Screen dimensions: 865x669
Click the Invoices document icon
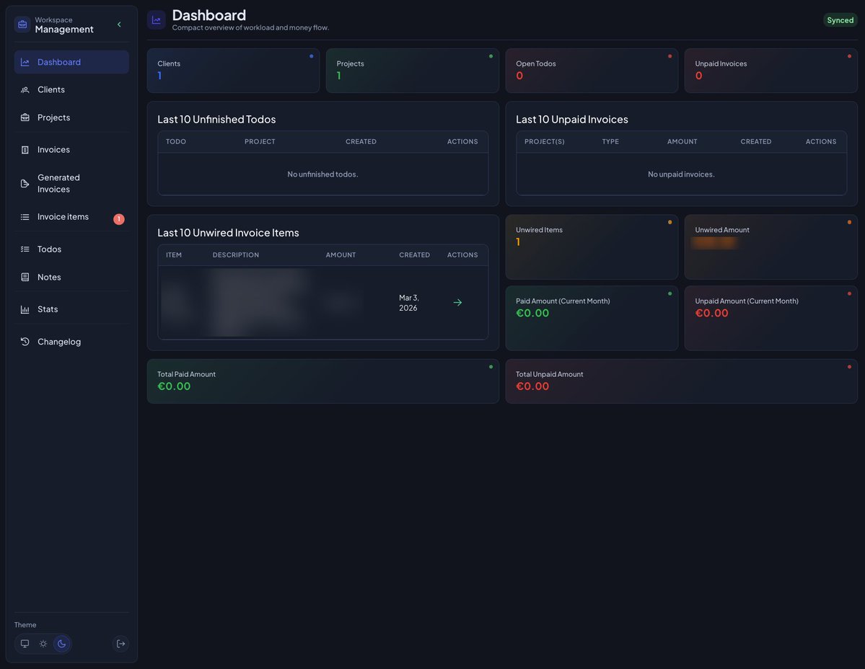[25, 150]
